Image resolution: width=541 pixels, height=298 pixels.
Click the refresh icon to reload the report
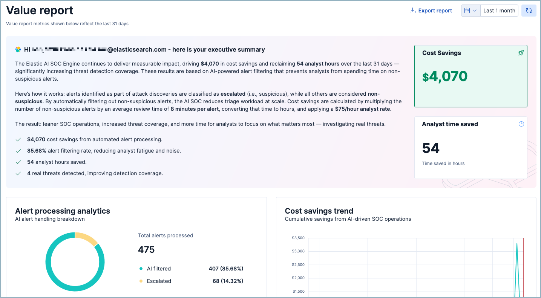[529, 11]
